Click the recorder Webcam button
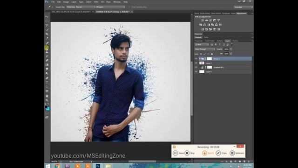The width and height of the screenshot is (298, 168). [237, 153]
